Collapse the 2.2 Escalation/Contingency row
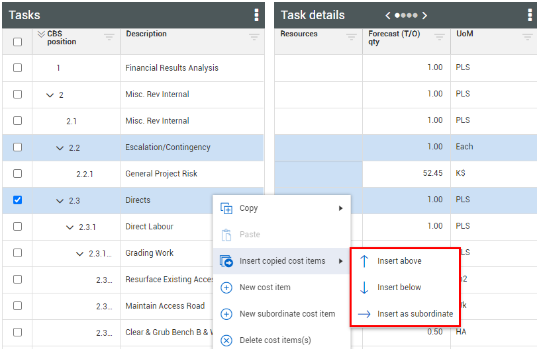The image size is (537, 349). (60, 147)
